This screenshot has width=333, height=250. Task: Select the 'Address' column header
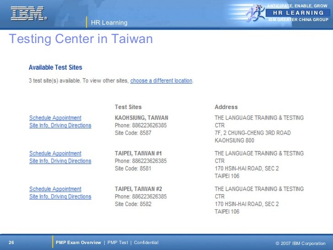pyautogui.click(x=226, y=107)
